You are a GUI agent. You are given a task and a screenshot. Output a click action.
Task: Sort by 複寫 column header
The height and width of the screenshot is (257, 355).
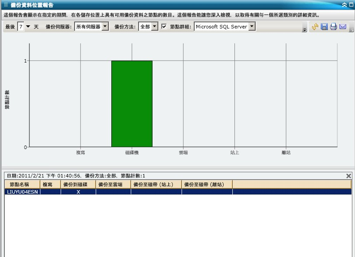pos(50,184)
